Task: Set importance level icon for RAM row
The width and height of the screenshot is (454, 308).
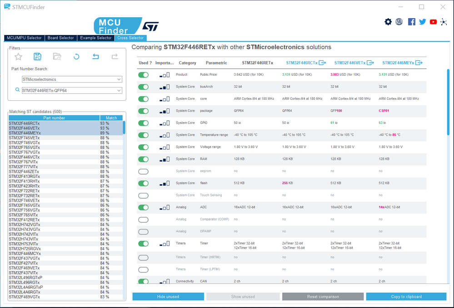Action: (165, 160)
